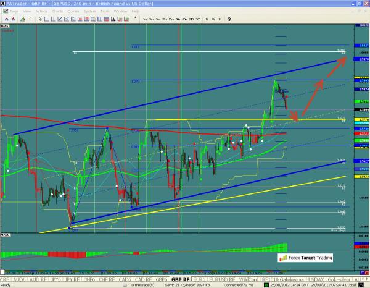This screenshot has width=370, height=288.
Task: Enable the 15m timeframe button
Action: pos(170,20)
